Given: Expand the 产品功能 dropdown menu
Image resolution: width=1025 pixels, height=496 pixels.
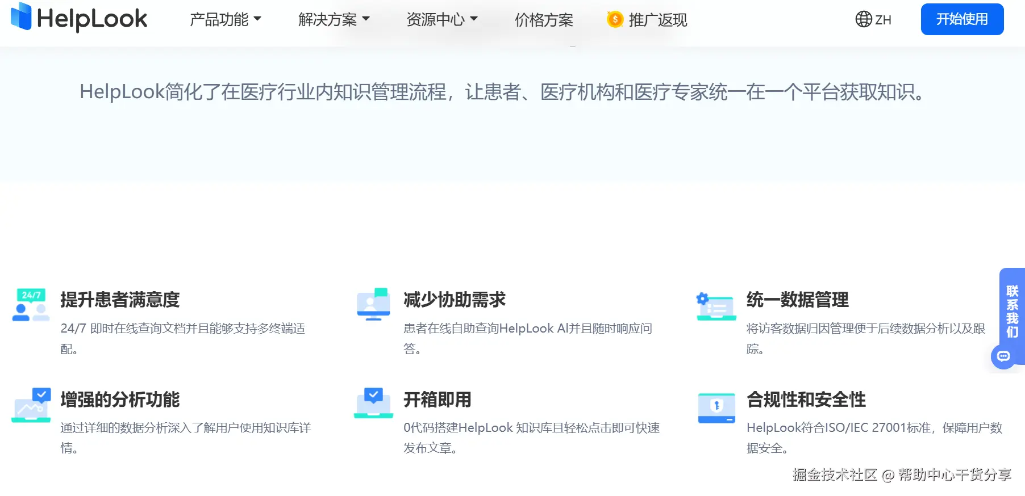Looking at the screenshot, I should coord(226,20).
